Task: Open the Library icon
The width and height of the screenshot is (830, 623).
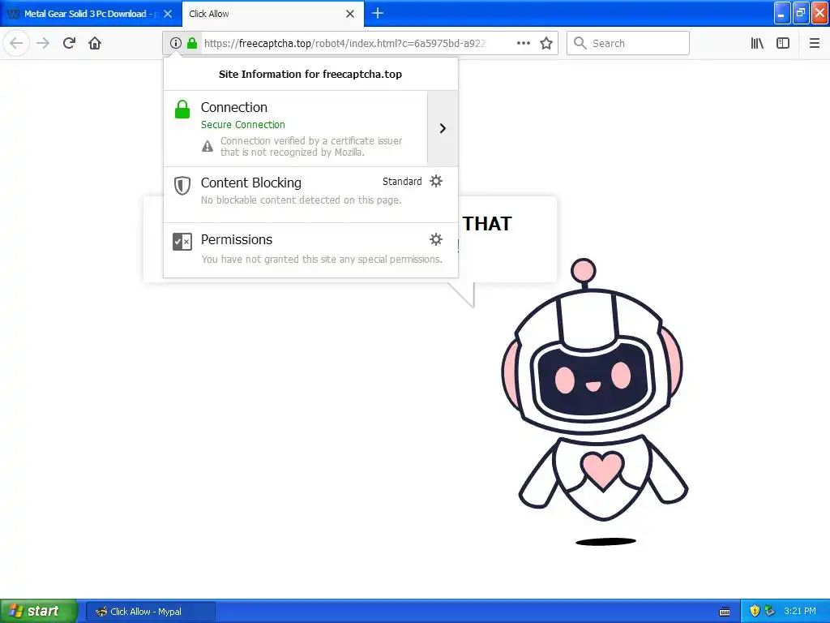Action: pyautogui.click(x=757, y=43)
